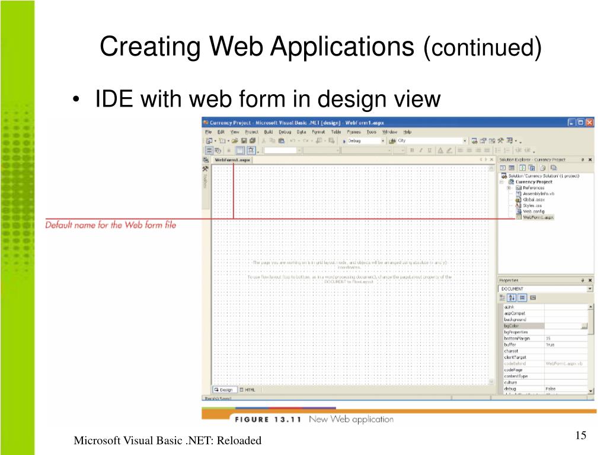The height and width of the screenshot is (455, 607).
Task: Click the Add New Item toolbar icon
Action: (x=222, y=141)
